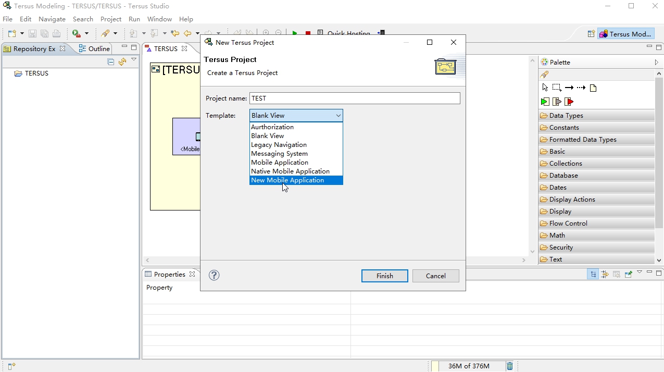This screenshot has width=664, height=372.
Task: Click the green run-with-toolbox toolbar icon
Action: click(77, 33)
